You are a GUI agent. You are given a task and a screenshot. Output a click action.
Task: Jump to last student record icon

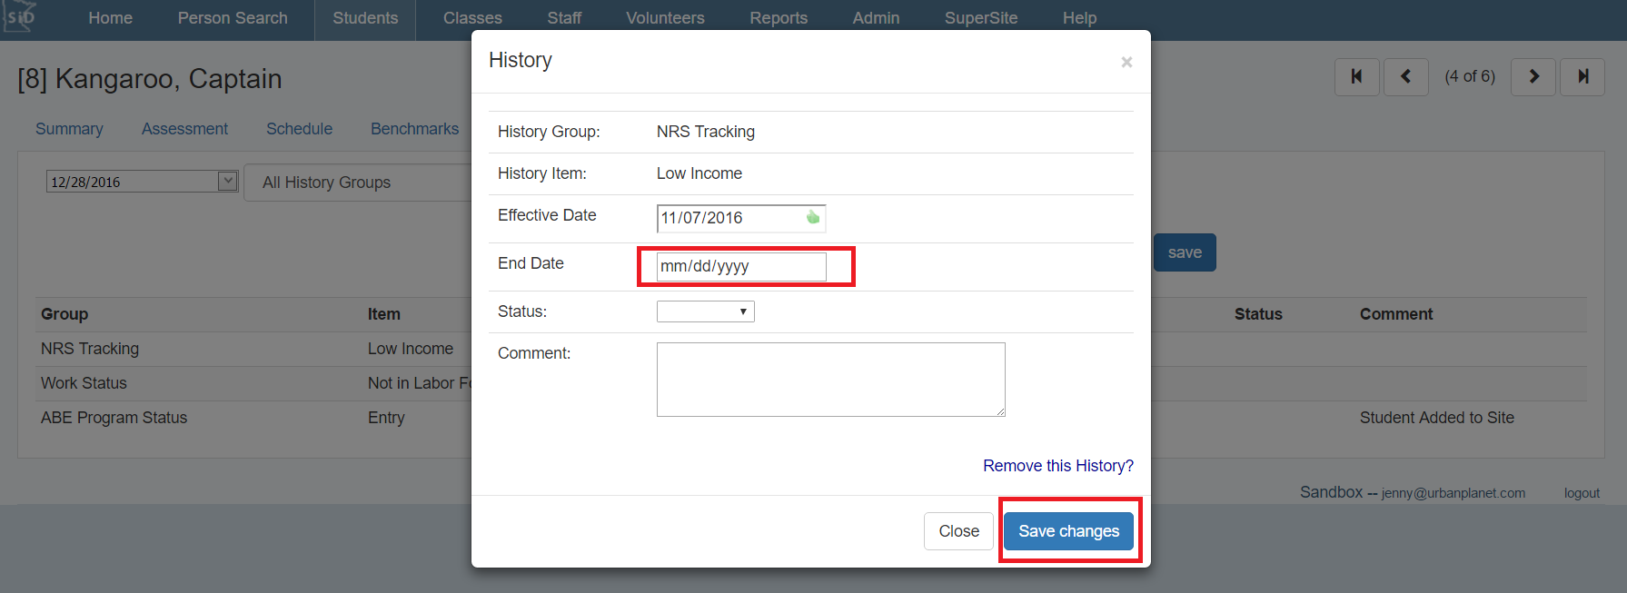pyautogui.click(x=1582, y=77)
